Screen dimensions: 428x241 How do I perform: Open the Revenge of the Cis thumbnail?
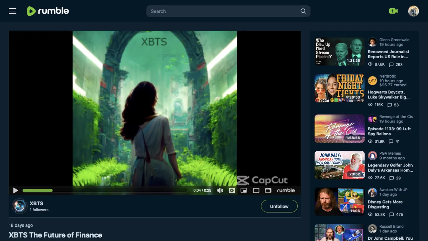click(339, 129)
